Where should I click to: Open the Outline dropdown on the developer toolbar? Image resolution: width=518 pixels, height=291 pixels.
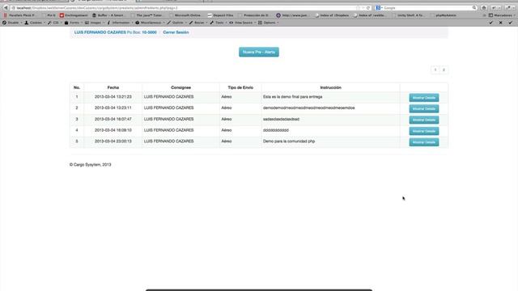click(176, 23)
